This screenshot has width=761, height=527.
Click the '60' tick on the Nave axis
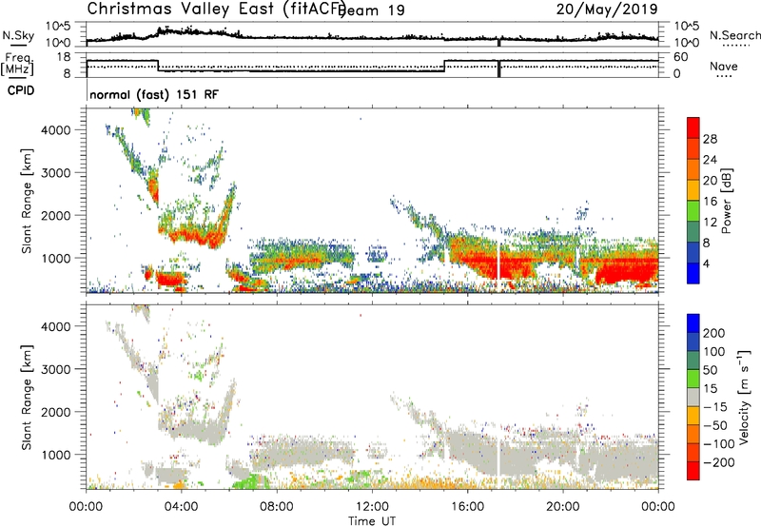point(681,57)
